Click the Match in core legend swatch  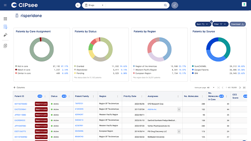16,70
